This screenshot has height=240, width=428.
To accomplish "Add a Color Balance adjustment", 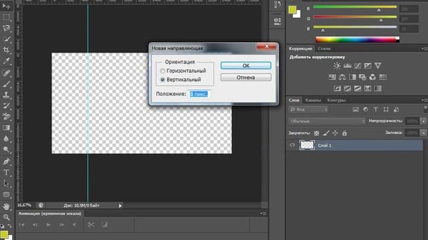I will pos(342,77).
